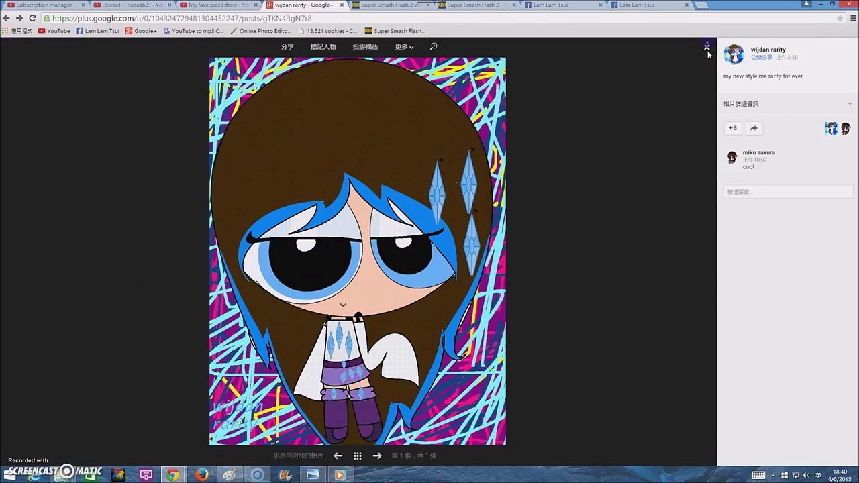Open miku sakura's commenter avatar
The width and height of the screenshot is (859, 483).
coord(732,157)
